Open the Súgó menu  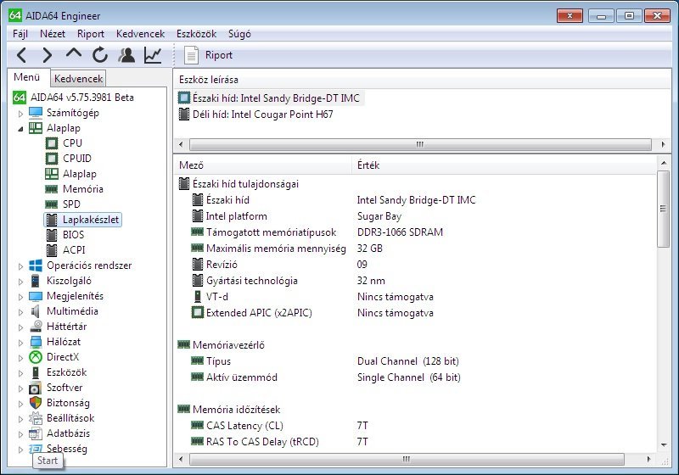(x=239, y=34)
